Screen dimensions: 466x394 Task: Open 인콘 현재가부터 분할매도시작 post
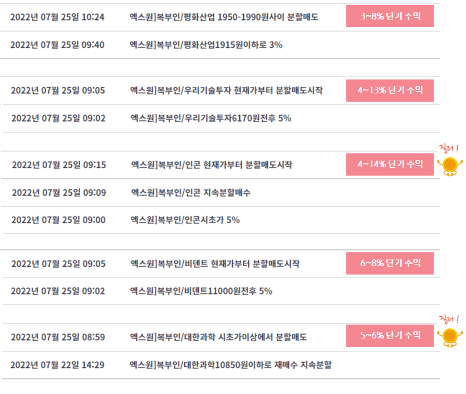pyautogui.click(x=212, y=165)
